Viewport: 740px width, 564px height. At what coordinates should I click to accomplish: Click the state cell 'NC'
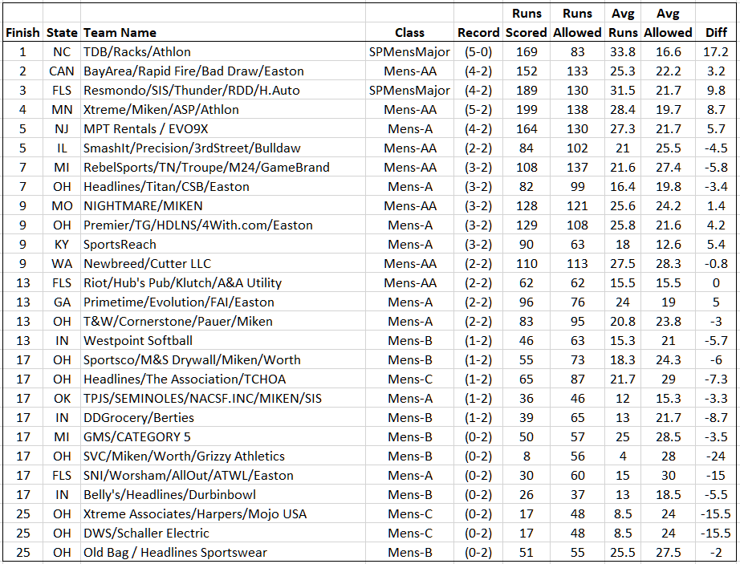[62, 52]
